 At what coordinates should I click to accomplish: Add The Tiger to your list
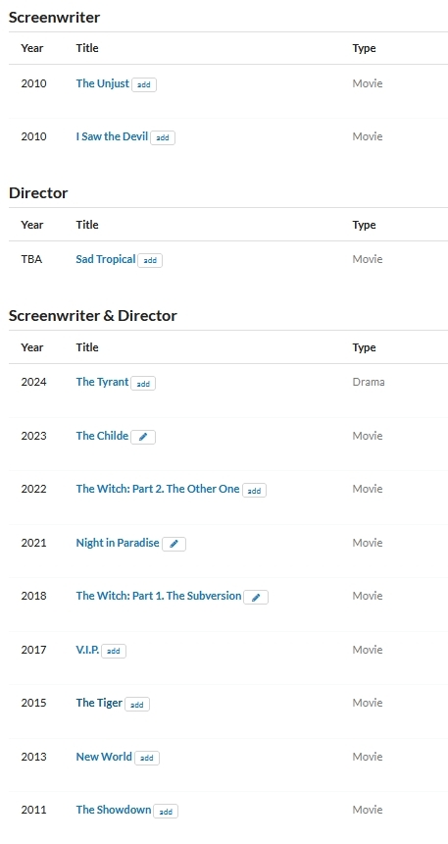[137, 704]
